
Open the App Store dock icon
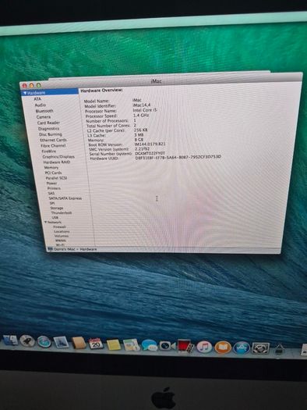(242, 348)
